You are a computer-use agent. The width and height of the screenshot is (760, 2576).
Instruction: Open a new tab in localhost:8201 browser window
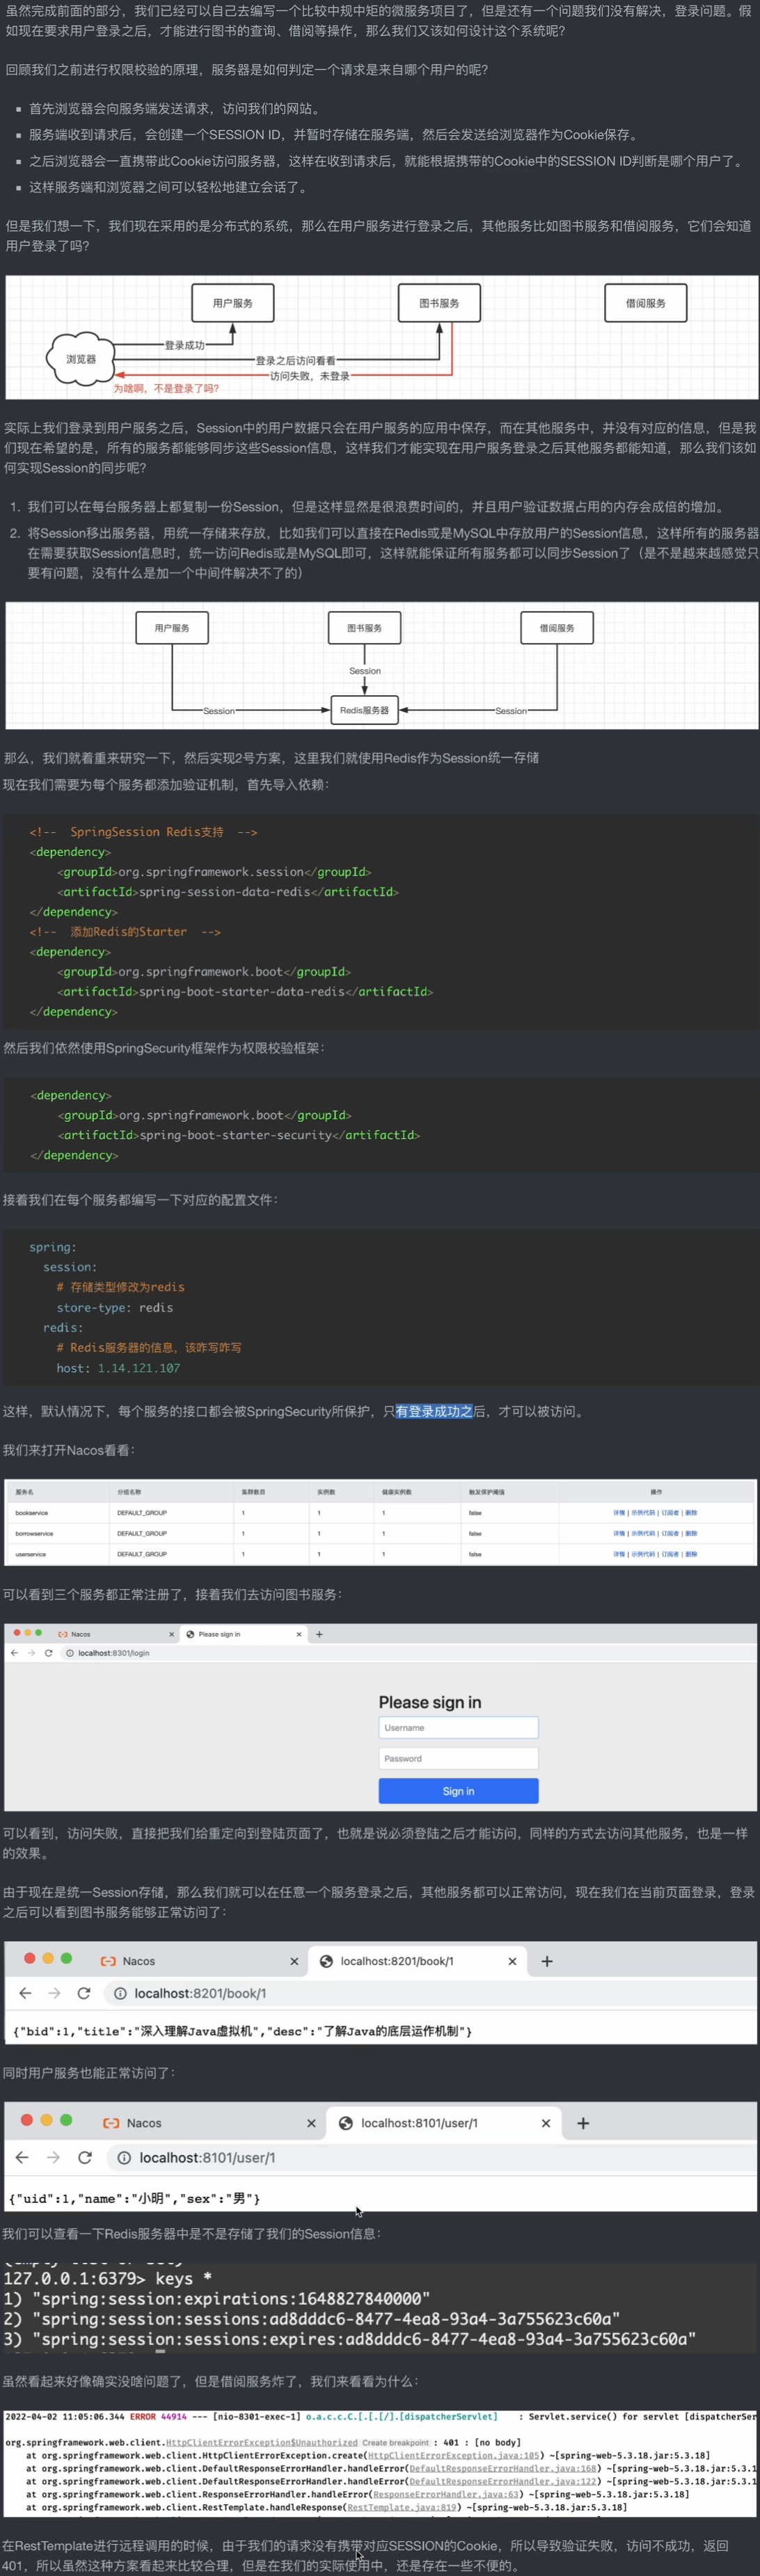tap(547, 1961)
